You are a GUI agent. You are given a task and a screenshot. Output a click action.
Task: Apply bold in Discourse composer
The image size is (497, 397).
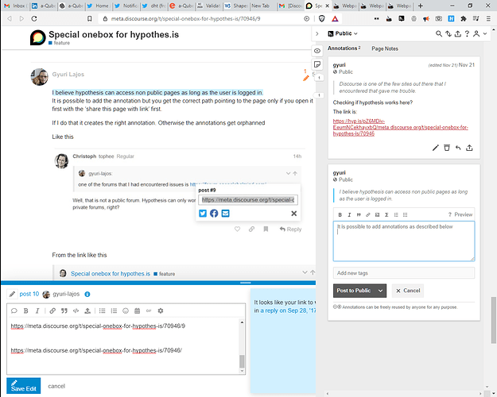26,311
